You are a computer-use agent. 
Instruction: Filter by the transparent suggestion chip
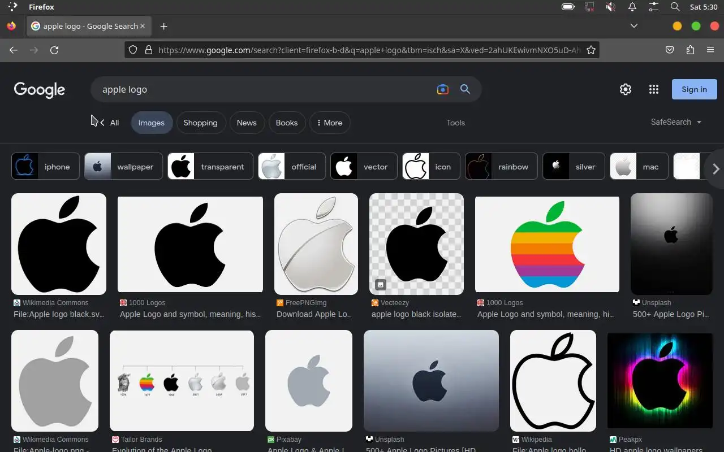(210, 167)
